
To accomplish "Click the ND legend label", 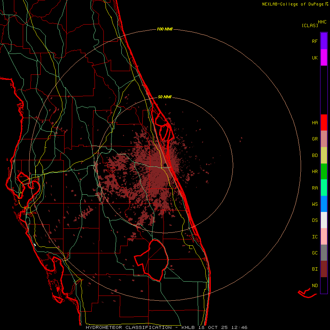I will point(315,286).
